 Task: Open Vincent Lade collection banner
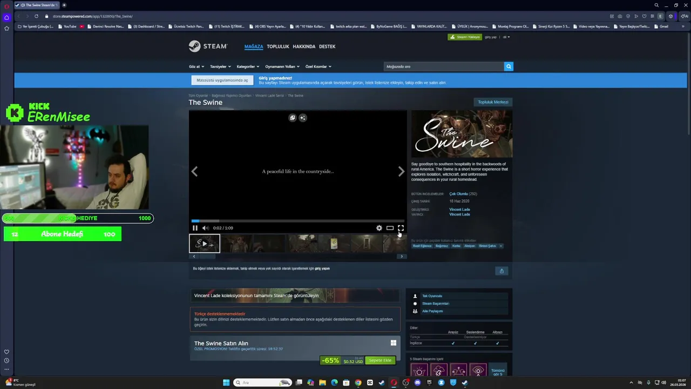(295, 296)
